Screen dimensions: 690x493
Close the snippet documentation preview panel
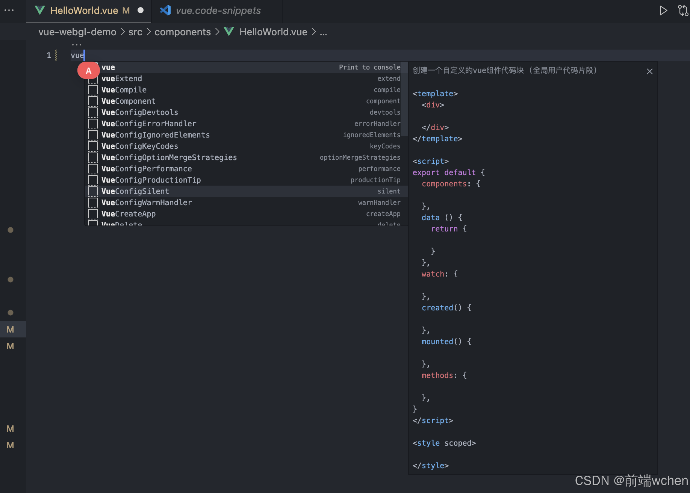(x=649, y=71)
